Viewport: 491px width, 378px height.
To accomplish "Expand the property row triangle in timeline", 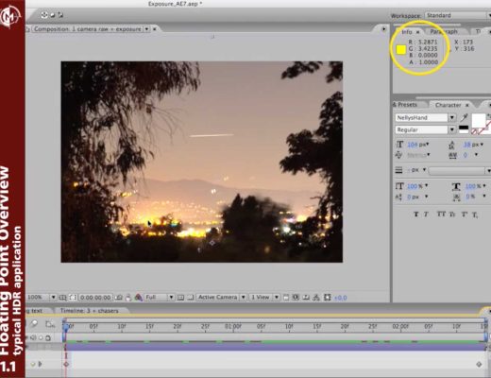I will point(40,364).
